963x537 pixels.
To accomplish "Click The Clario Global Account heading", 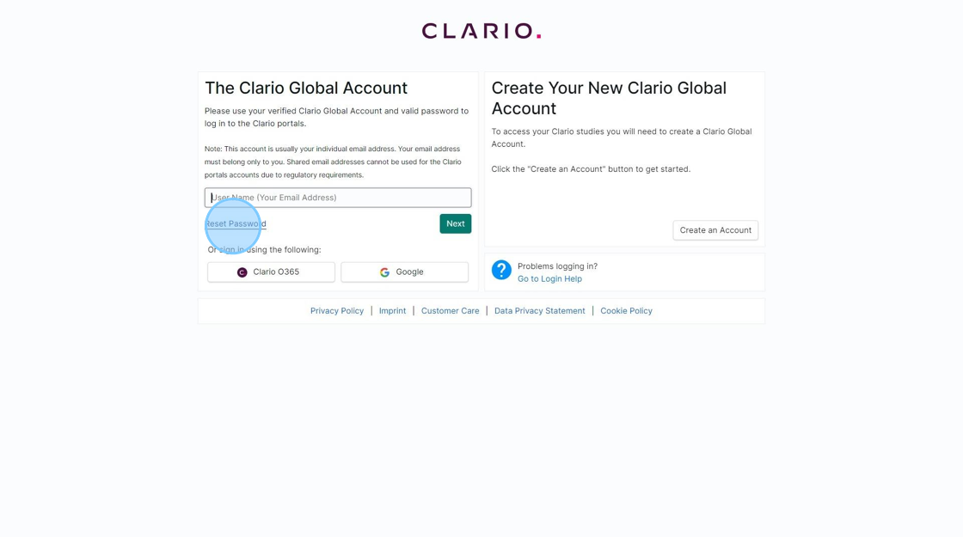I will point(306,88).
